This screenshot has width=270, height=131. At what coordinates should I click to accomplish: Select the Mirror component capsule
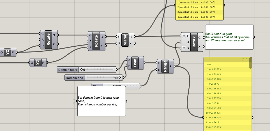[x=125, y=40]
